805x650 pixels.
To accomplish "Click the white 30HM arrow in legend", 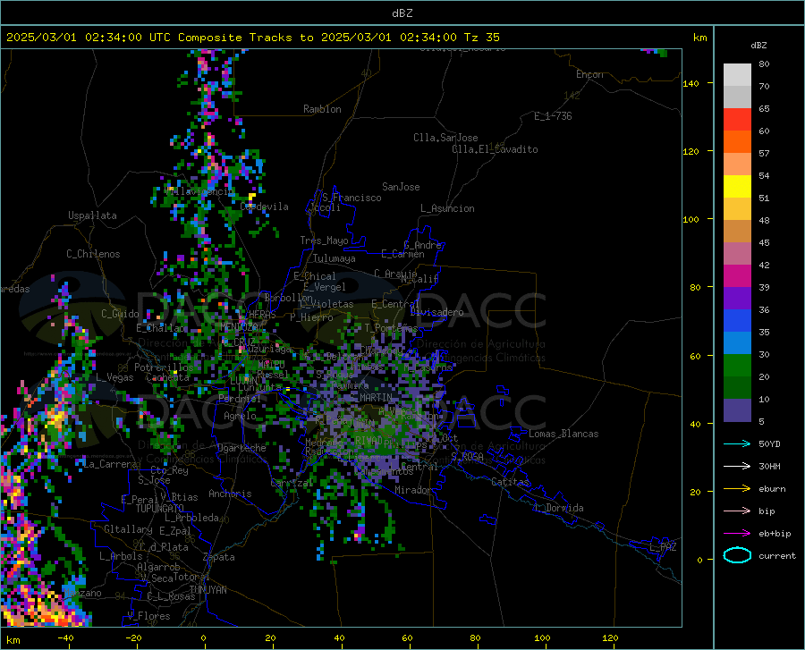I will 737,466.
